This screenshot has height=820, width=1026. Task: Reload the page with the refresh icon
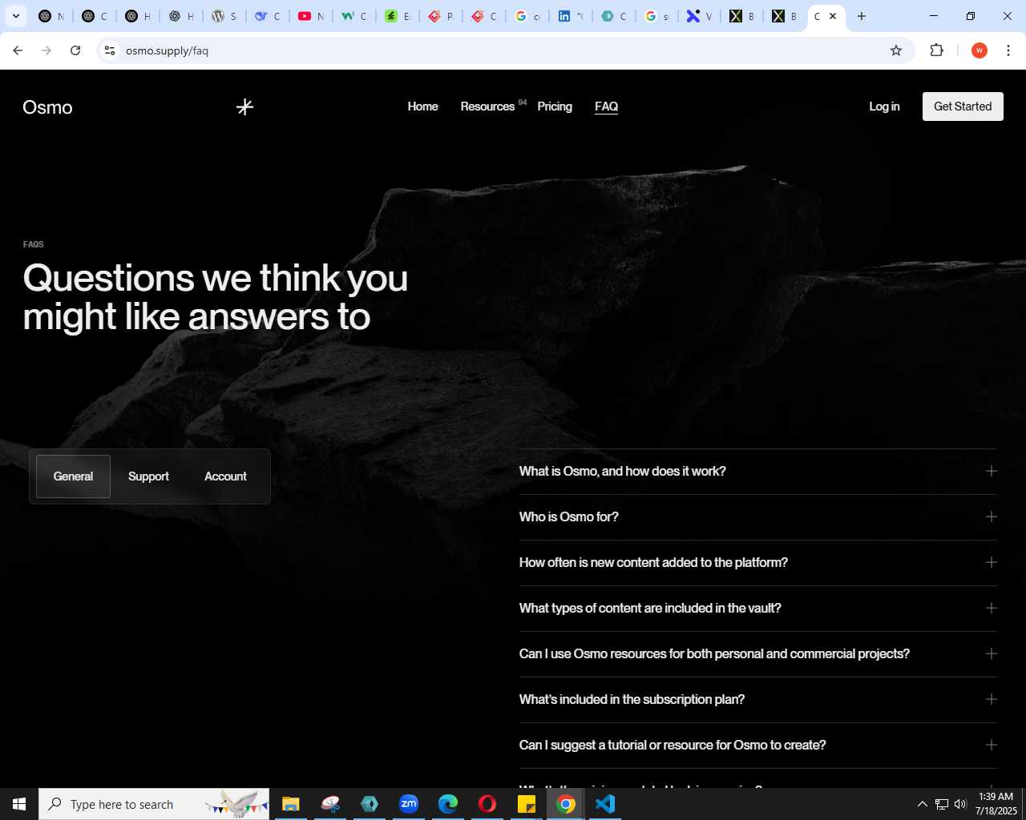pyautogui.click(x=75, y=50)
